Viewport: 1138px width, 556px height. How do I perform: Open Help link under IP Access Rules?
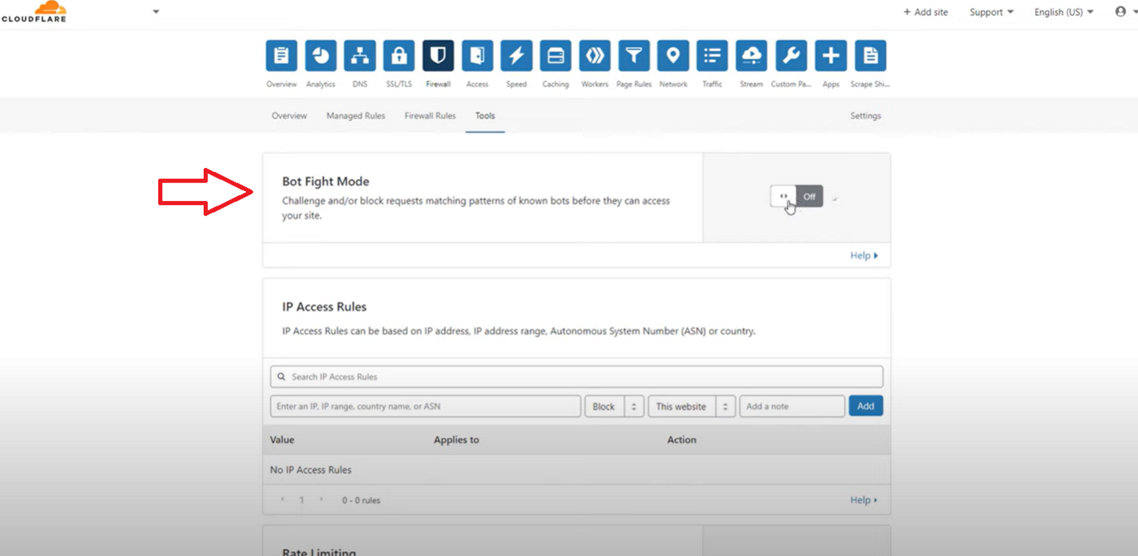[864, 500]
